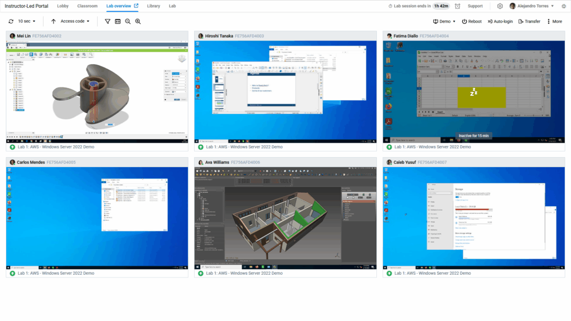
Task: Open the portal settings gear
Action: pyautogui.click(x=500, y=6)
